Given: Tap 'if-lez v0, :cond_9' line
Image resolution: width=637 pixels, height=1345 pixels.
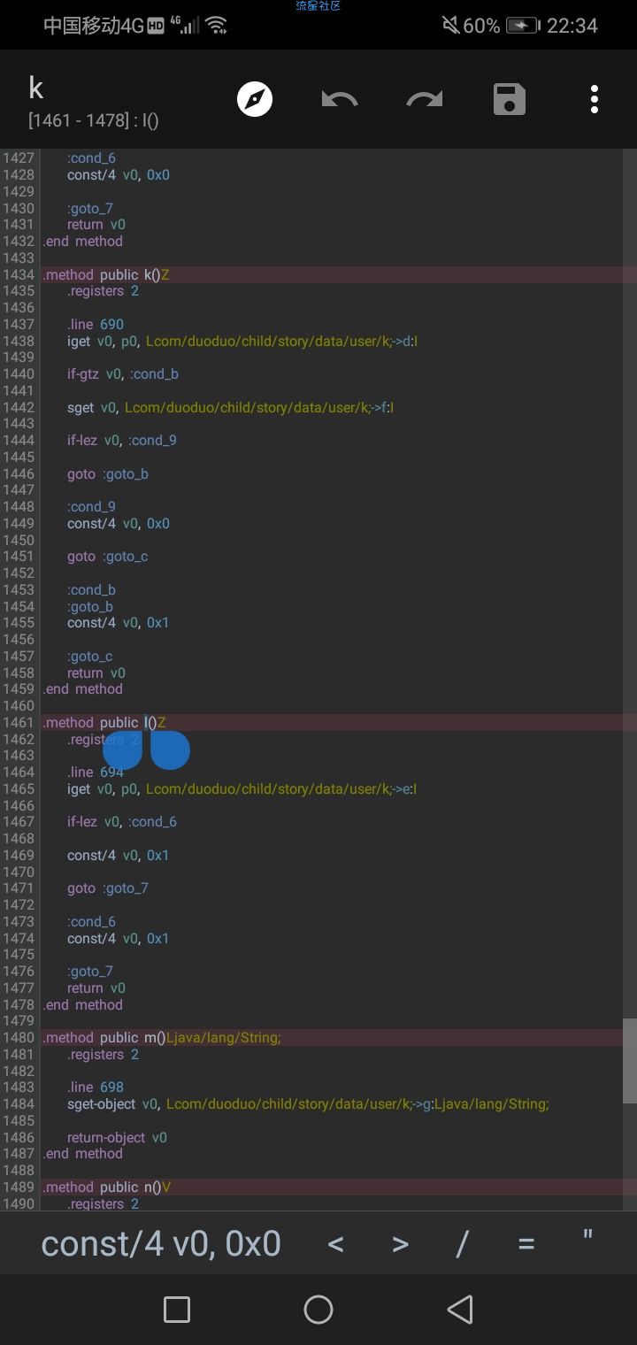Looking at the screenshot, I should point(122,441).
